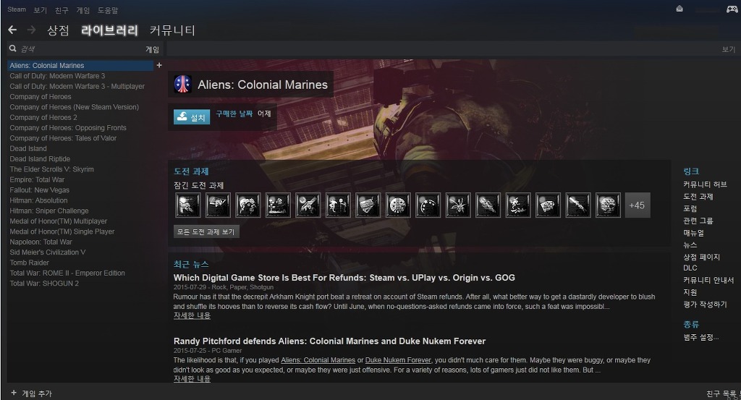741x400 pixels.
Task: Open the sixth locked achievement icon
Action: point(338,205)
